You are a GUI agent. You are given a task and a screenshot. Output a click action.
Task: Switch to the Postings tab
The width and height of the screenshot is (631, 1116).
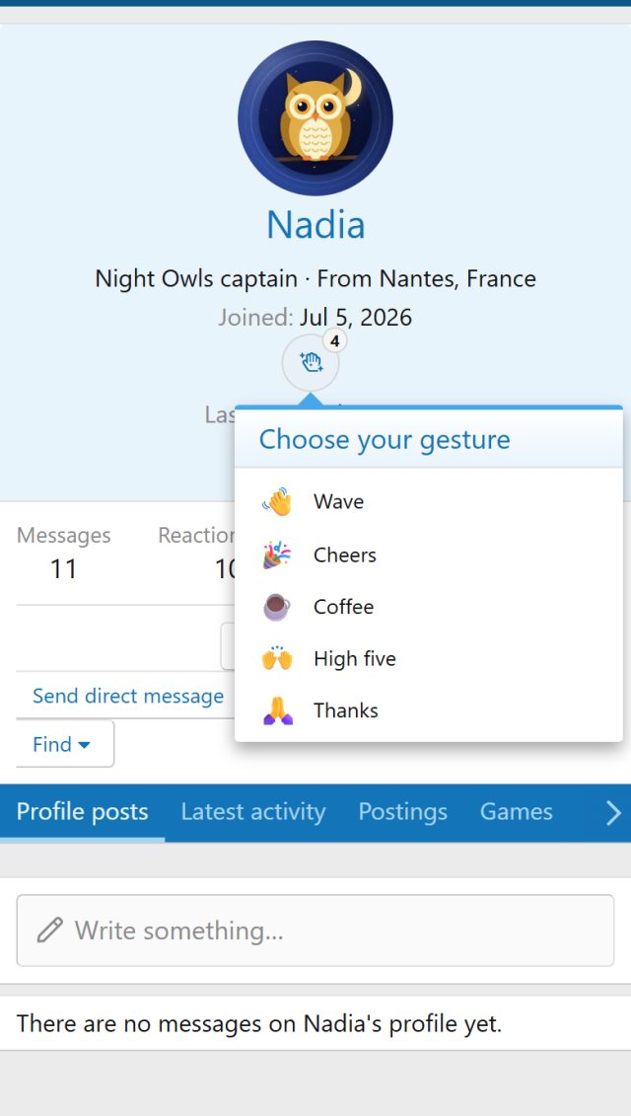point(402,812)
